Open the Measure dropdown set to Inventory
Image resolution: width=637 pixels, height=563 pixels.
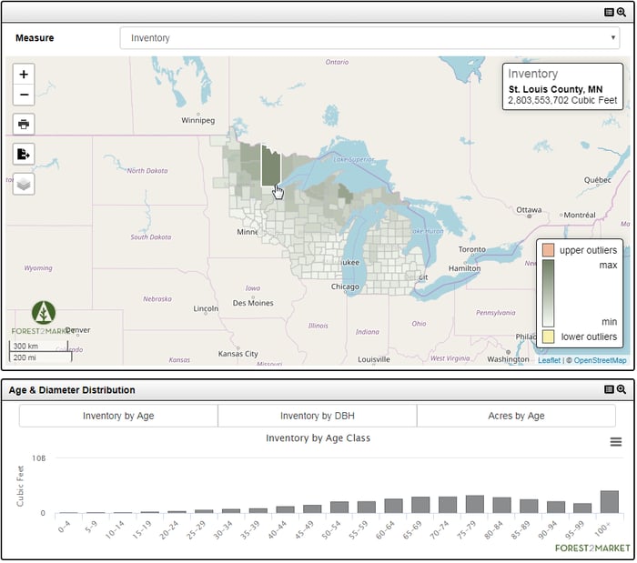(369, 38)
